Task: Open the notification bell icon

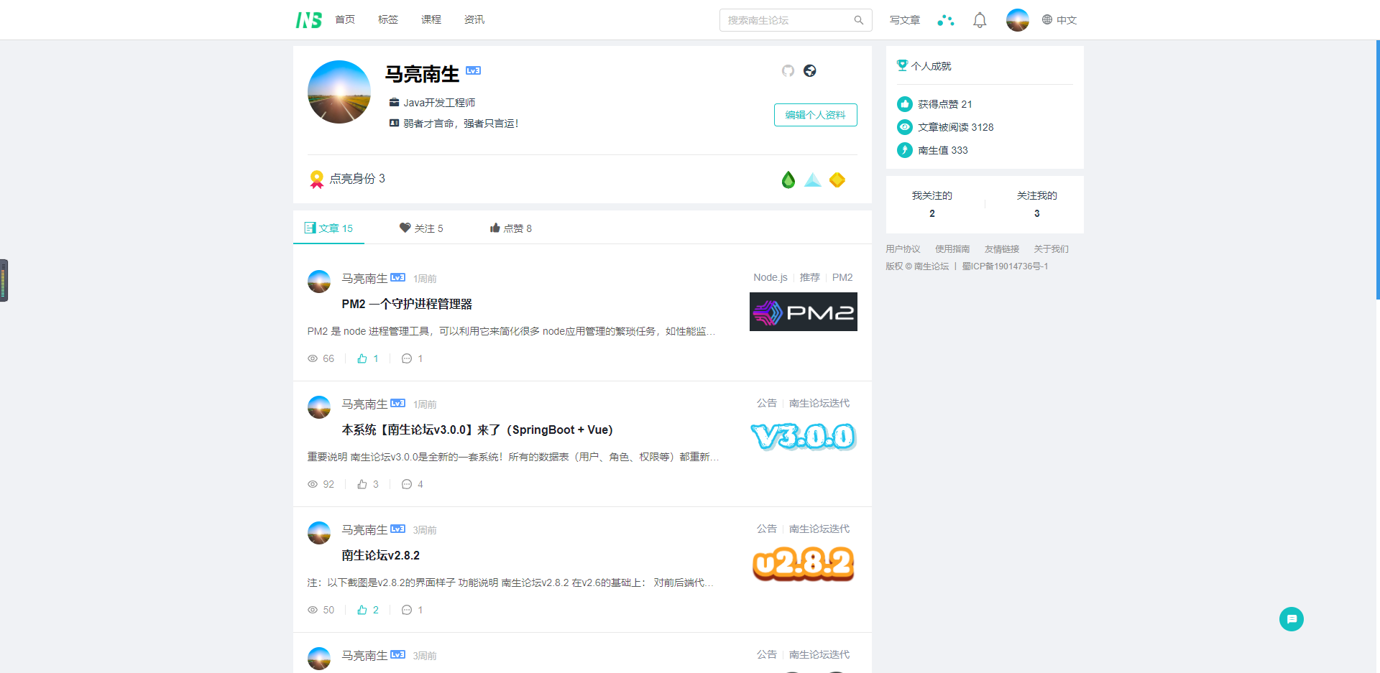Action: [979, 19]
